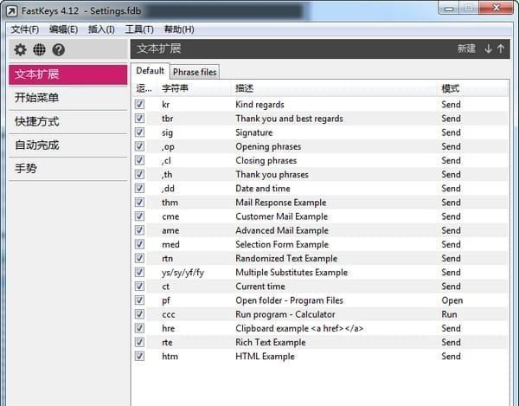Screen dimensions: 519x406
Task: Click the globe language icon
Action: tap(40, 49)
